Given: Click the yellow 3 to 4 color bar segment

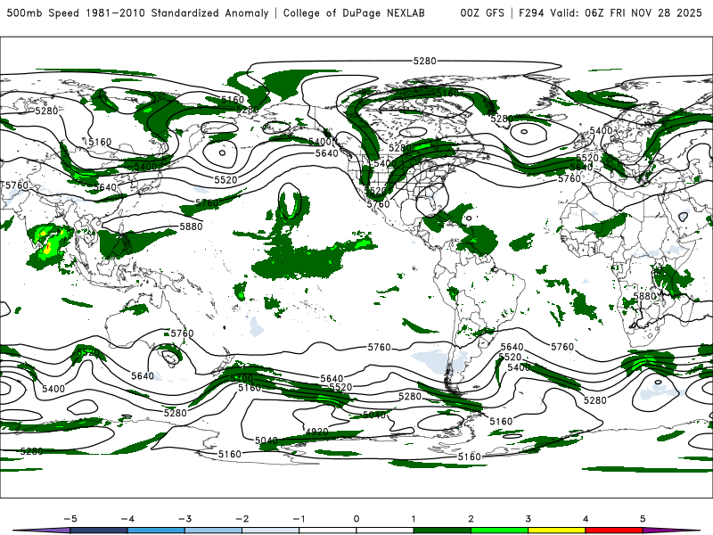Looking at the screenshot, I should [557, 531].
